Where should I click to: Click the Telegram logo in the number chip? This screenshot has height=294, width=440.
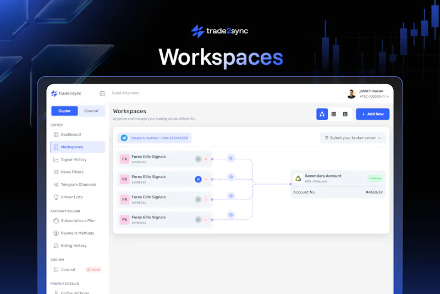(x=124, y=138)
